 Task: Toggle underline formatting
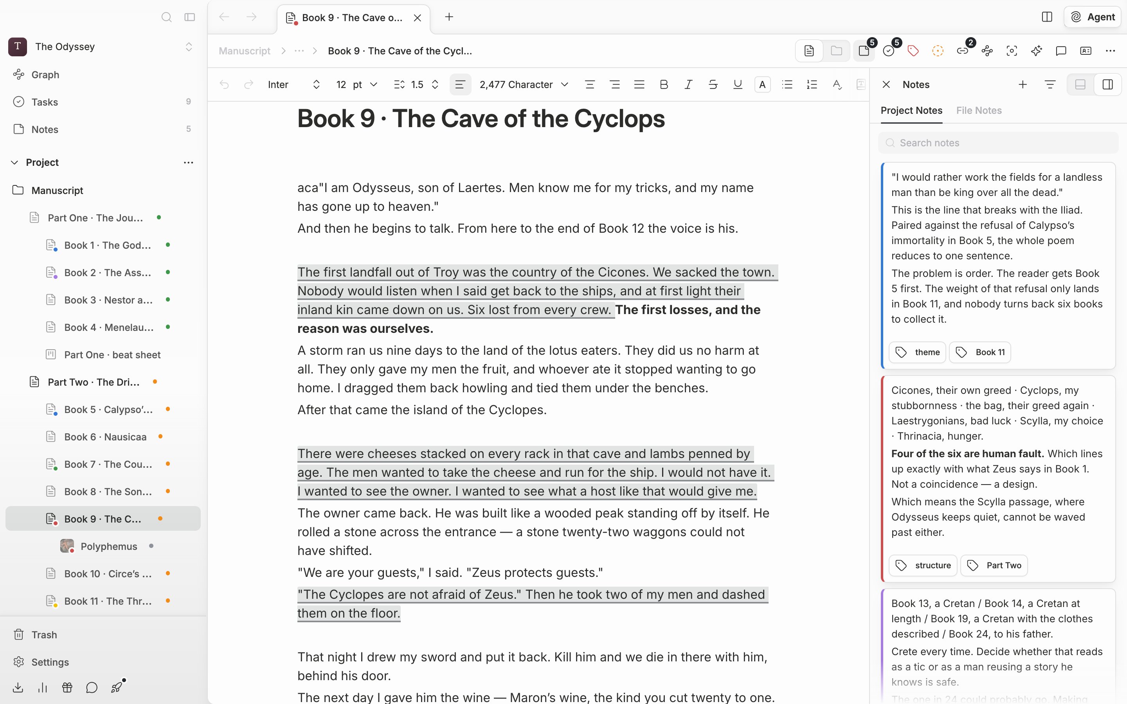[738, 84]
